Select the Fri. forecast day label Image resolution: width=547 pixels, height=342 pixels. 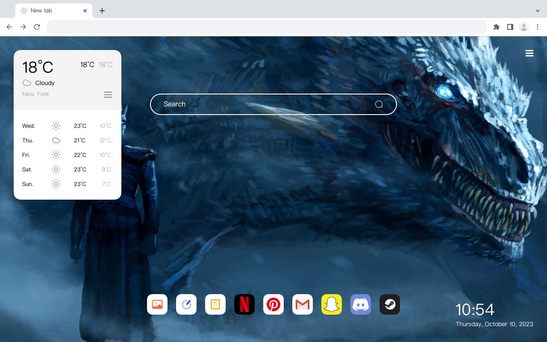click(x=26, y=155)
